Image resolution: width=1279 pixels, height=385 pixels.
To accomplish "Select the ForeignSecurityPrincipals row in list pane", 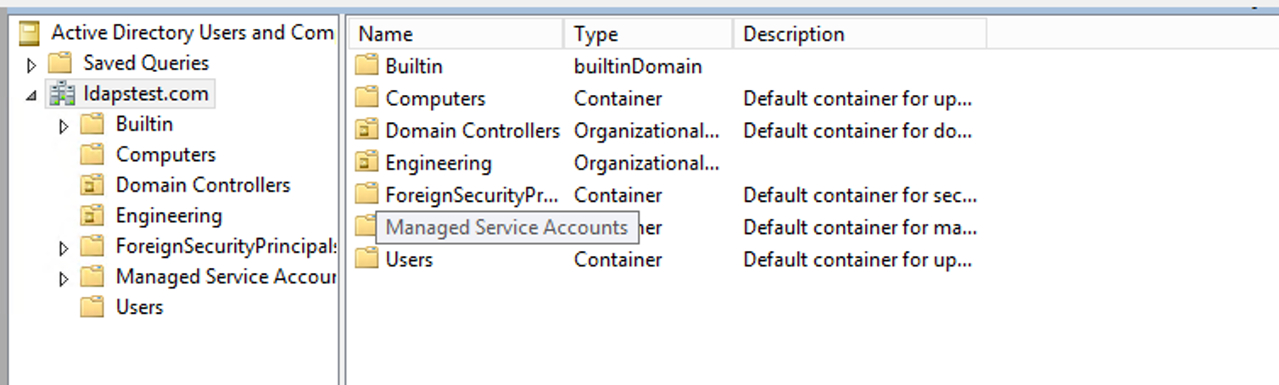I will tap(471, 195).
